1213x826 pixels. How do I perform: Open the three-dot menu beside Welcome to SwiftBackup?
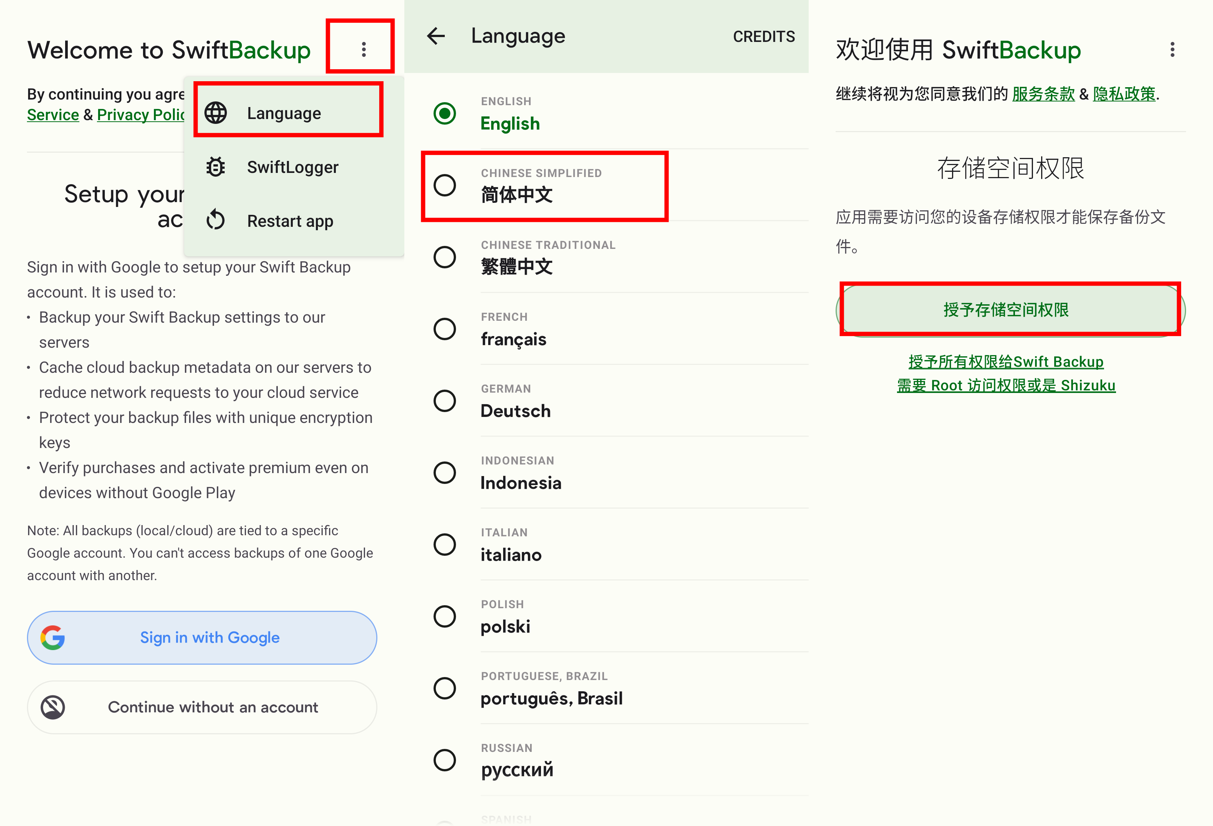(364, 49)
